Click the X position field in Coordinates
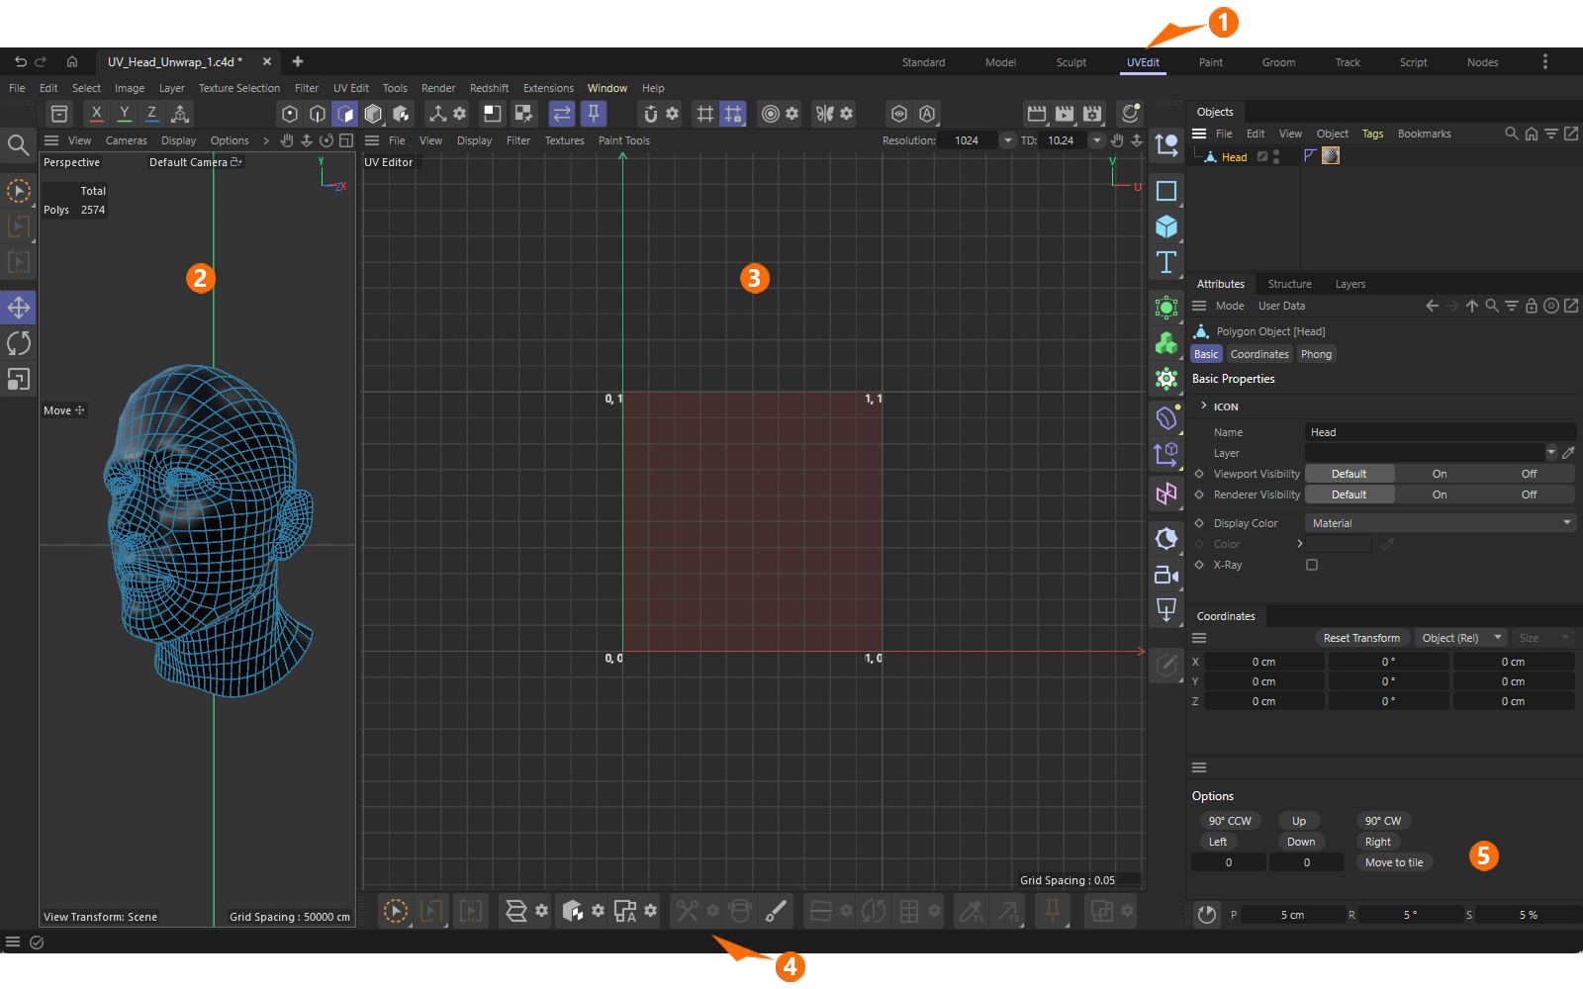The image size is (1583, 989). (x=1263, y=662)
